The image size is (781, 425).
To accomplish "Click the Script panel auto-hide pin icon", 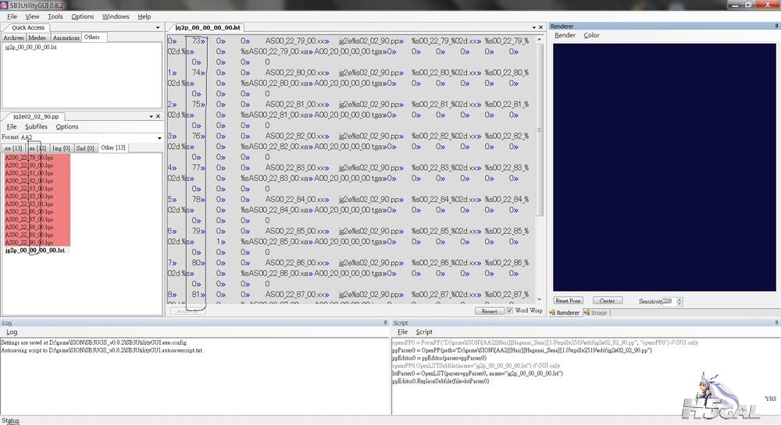I will tap(776, 322).
